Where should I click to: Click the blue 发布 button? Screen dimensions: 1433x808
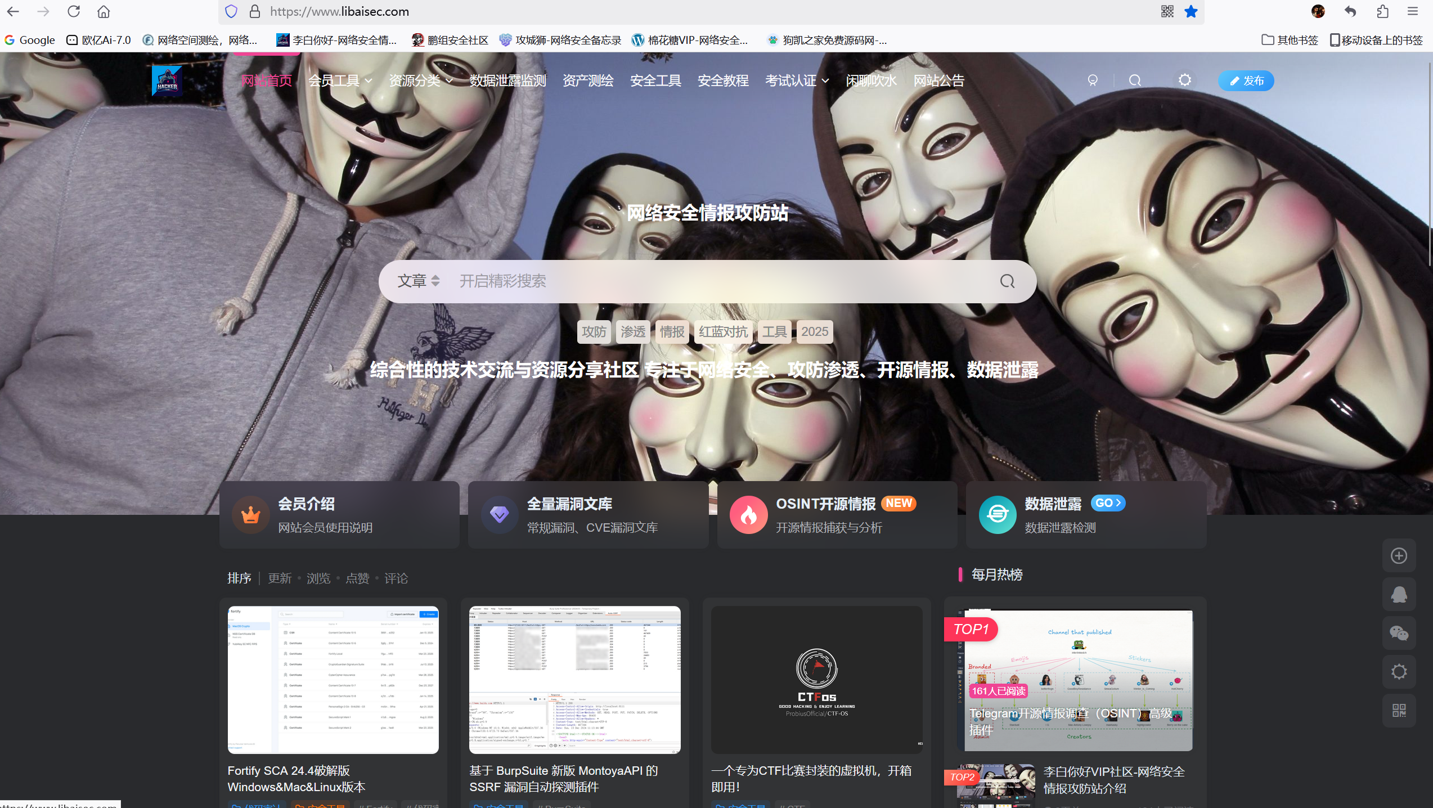[1246, 81]
